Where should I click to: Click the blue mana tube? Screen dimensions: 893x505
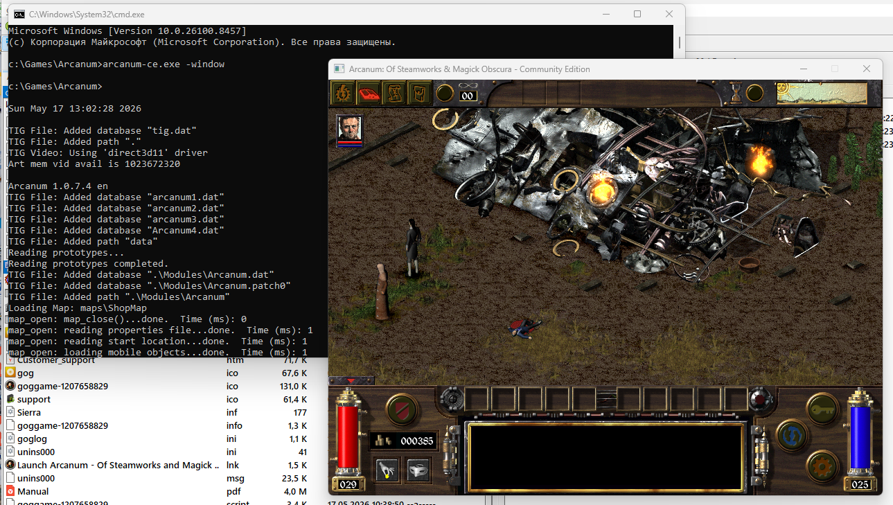(860, 437)
